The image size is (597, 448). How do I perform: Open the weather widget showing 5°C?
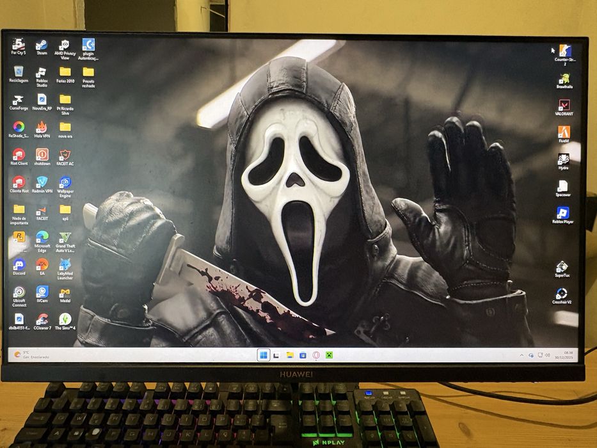coord(31,355)
